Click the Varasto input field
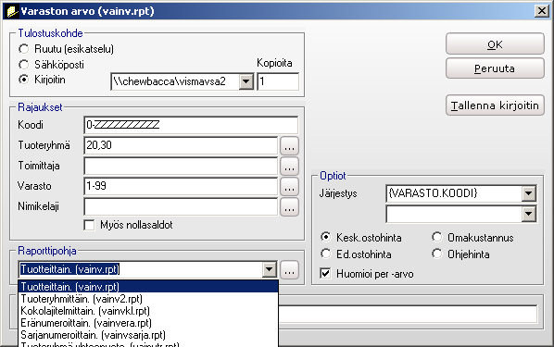Viewport: 554px width, 347px height. (181, 186)
